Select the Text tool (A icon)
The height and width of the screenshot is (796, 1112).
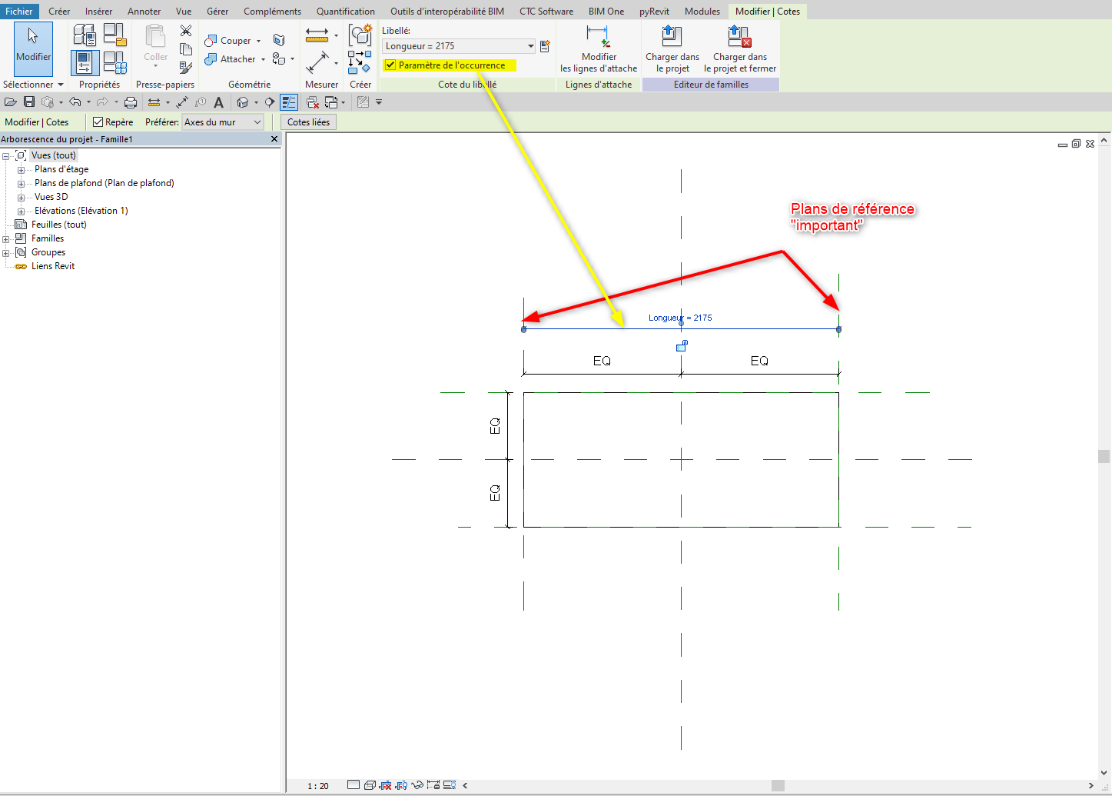tap(218, 102)
